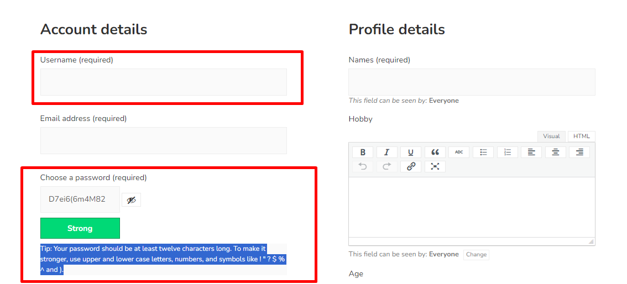The height and width of the screenshot is (284, 627).
Task: Click the Email address (required) label
Action: click(83, 119)
